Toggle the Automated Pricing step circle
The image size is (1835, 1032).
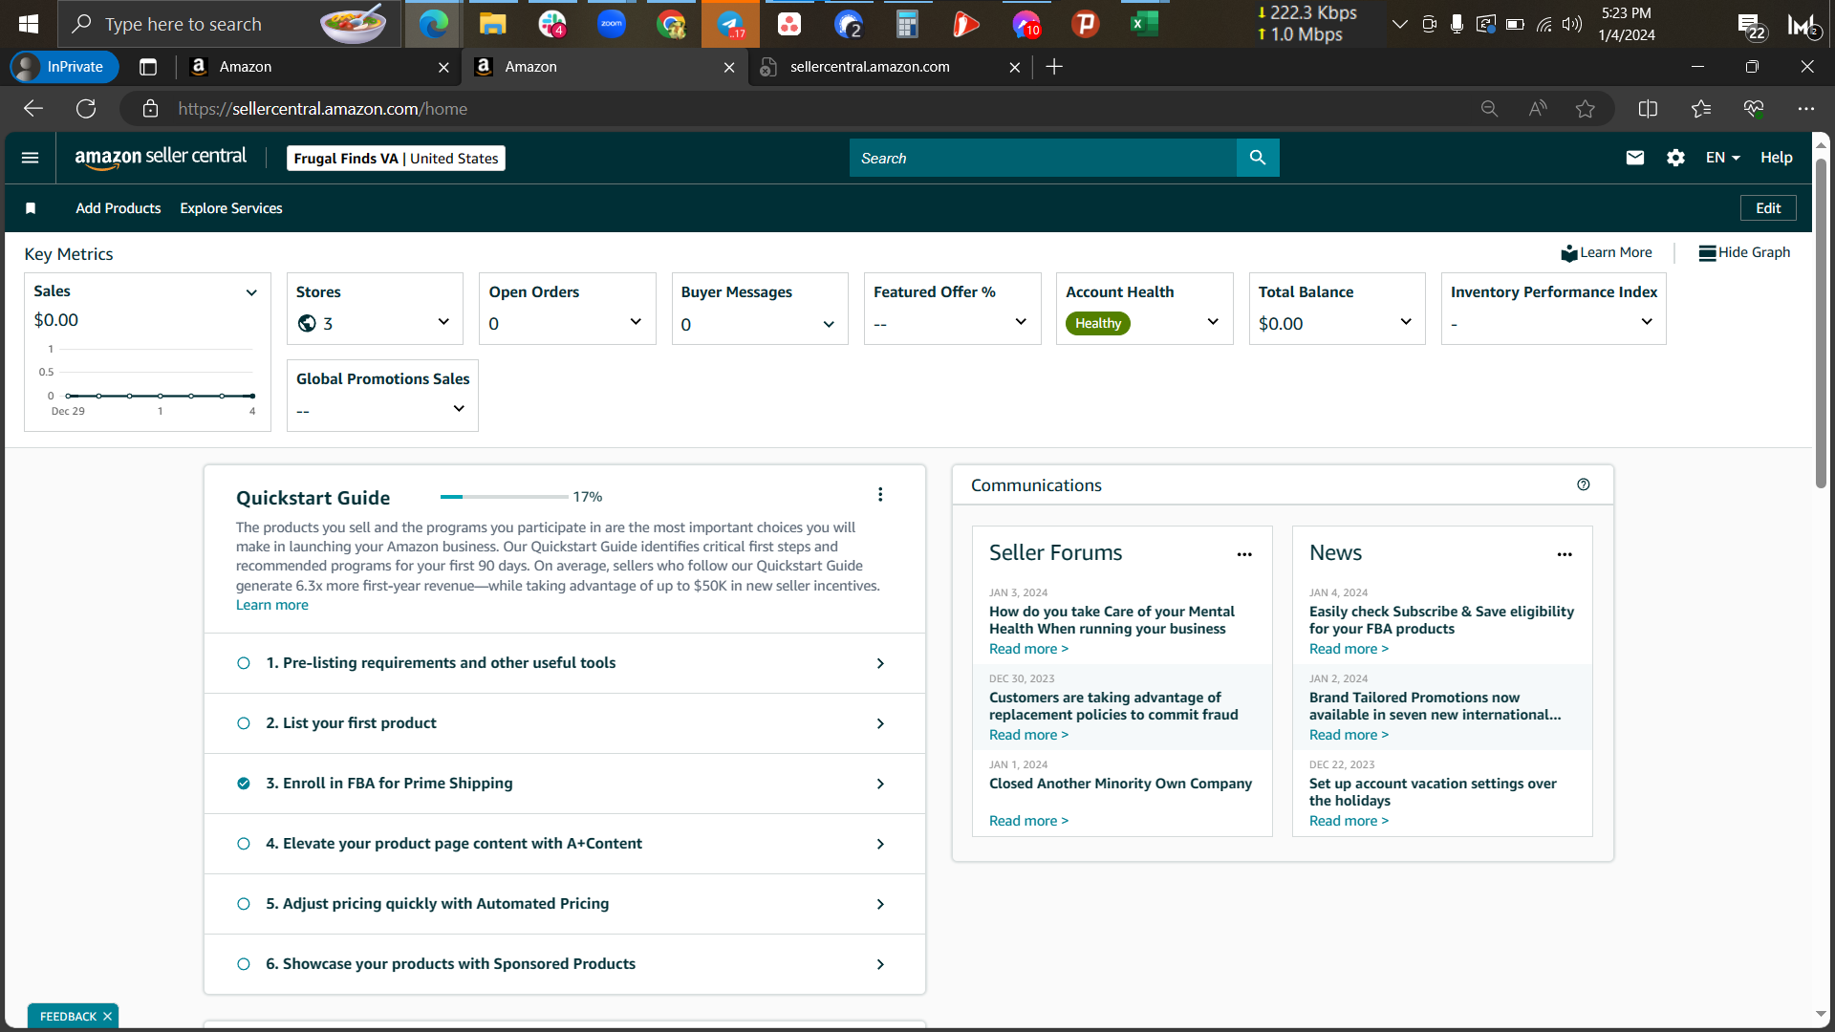coord(244,904)
